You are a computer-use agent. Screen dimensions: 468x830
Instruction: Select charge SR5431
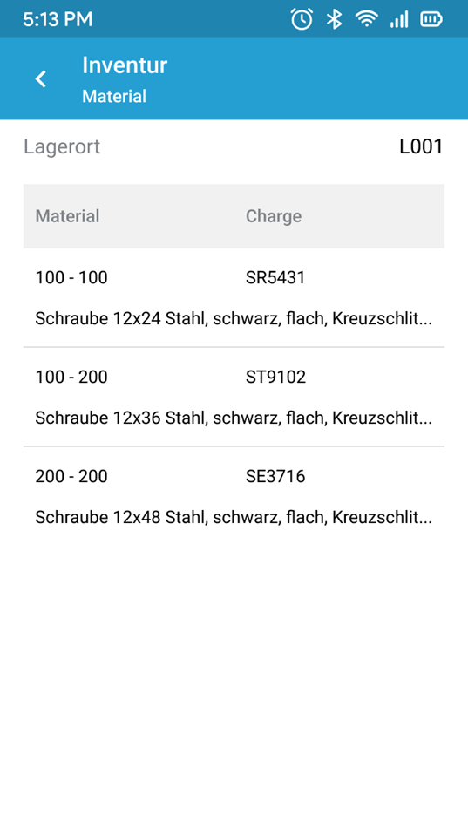coord(275,277)
